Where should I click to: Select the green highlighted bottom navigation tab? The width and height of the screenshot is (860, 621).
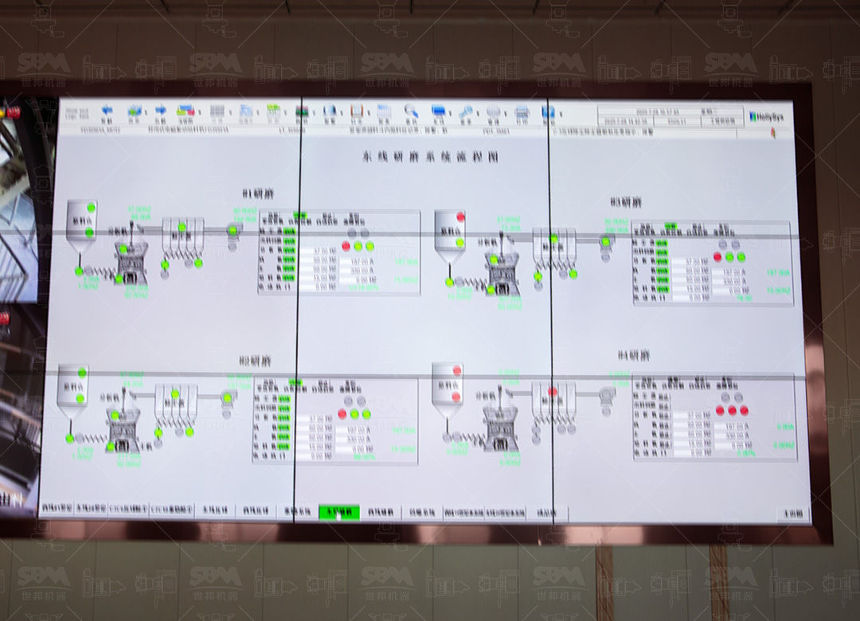[x=339, y=512]
